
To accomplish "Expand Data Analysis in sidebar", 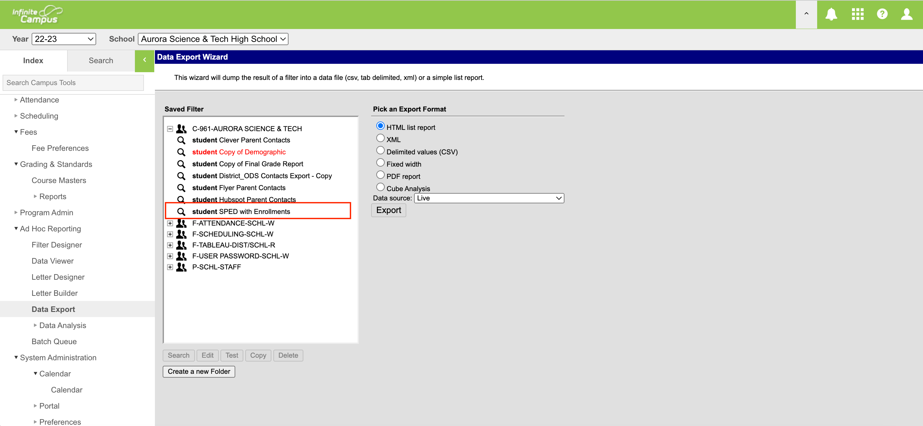I will pyautogui.click(x=35, y=325).
